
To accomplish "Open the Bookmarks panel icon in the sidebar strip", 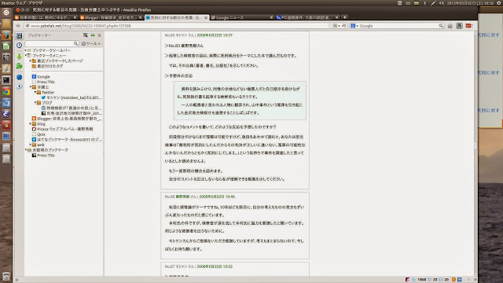I will (19, 35).
